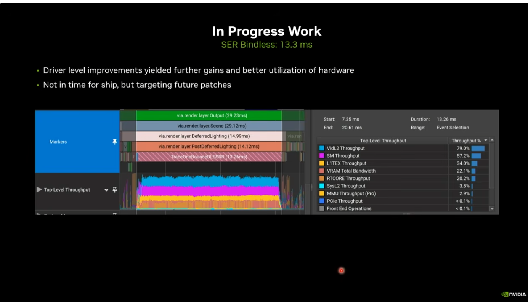
Task: Select the L1TEX Throughput row label
Action: (x=347, y=163)
